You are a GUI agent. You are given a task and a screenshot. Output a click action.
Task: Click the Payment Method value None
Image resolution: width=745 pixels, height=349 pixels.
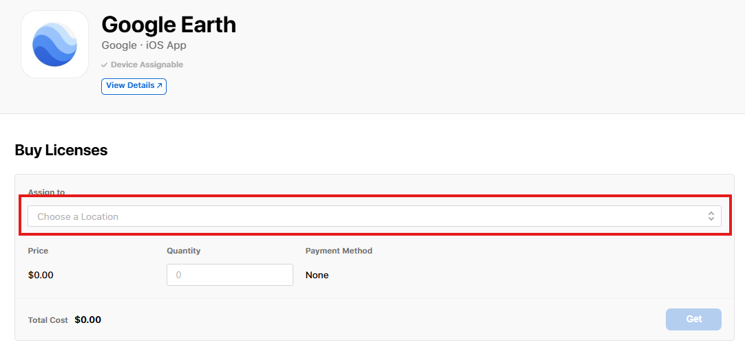pos(317,275)
